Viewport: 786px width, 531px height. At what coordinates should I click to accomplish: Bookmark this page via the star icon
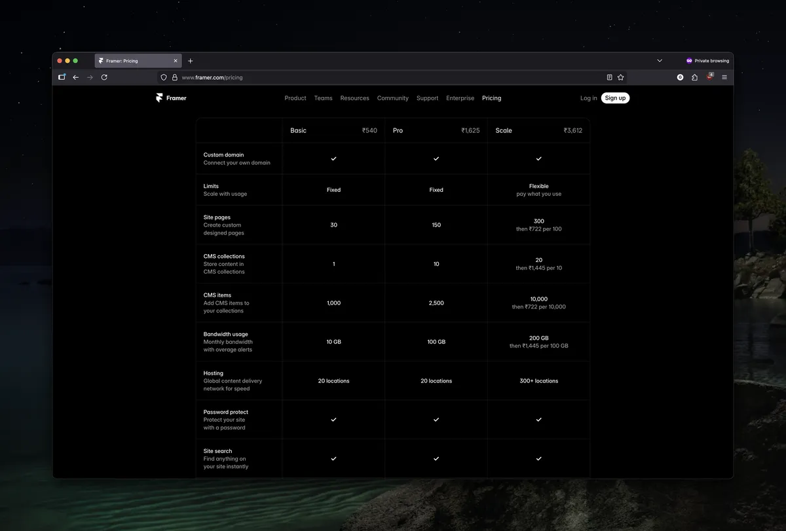pyautogui.click(x=620, y=77)
